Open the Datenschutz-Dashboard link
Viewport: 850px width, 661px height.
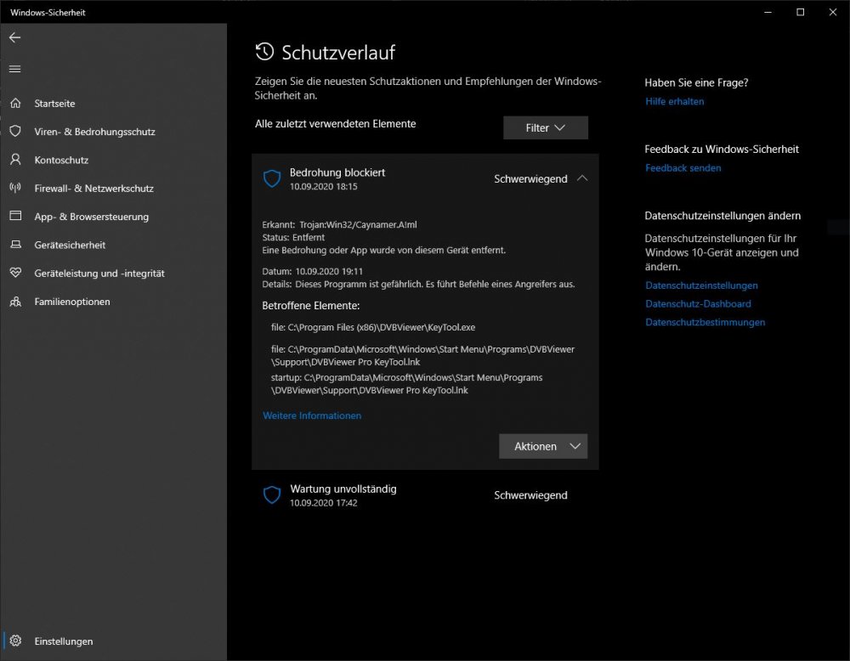click(x=698, y=303)
